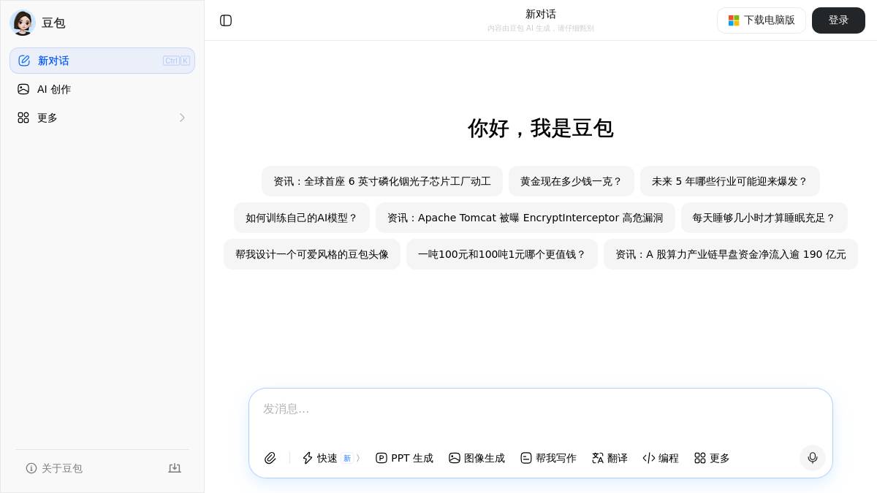Screen dimensions: 877x493
Task: Open the 更多 sidebar menu item
Action: (x=102, y=118)
